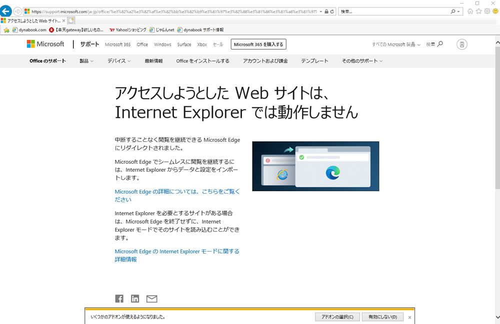Click the URL address field
This screenshot has height=324, width=500.
click(174, 11)
